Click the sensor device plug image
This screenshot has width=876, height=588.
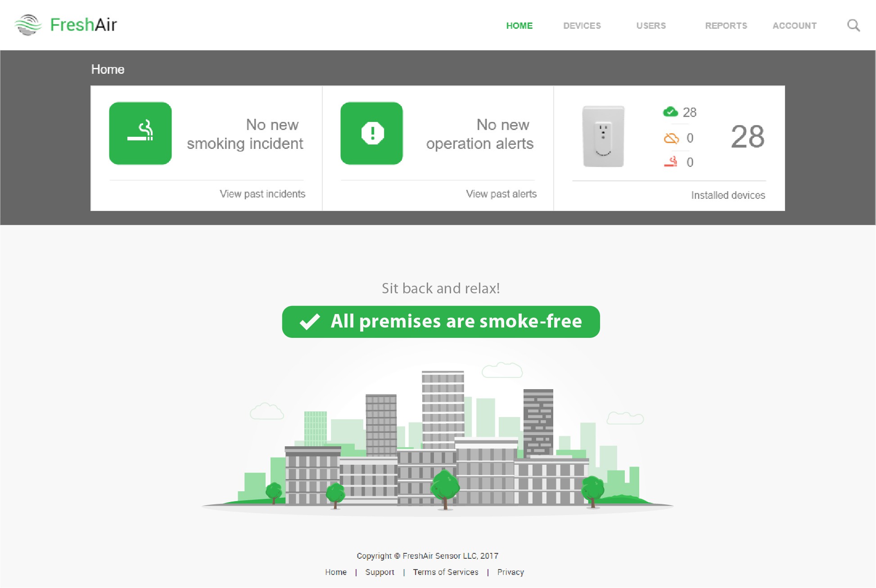(x=603, y=136)
